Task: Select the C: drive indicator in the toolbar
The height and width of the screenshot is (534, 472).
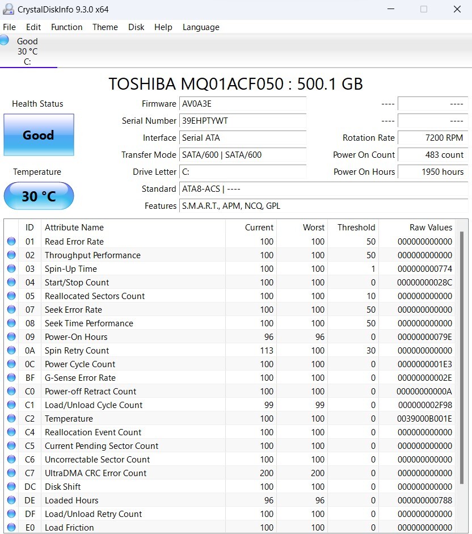Action: pyautogui.click(x=28, y=51)
